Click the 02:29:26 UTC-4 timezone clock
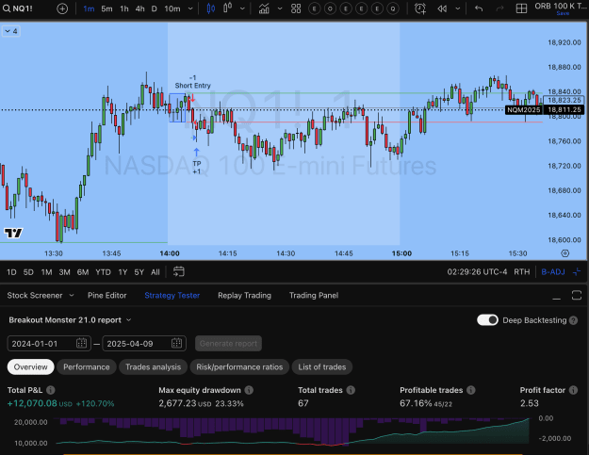This screenshot has height=455, width=589. 477,272
